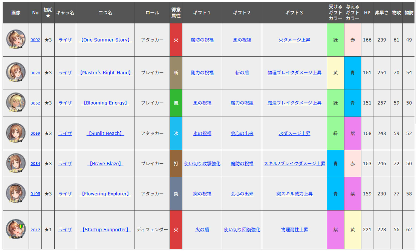Sort by the キャラ名 column header

tap(65, 12)
